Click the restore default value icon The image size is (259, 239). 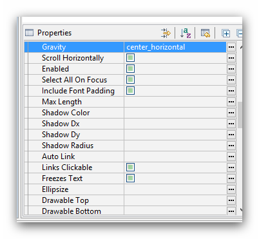click(x=206, y=33)
